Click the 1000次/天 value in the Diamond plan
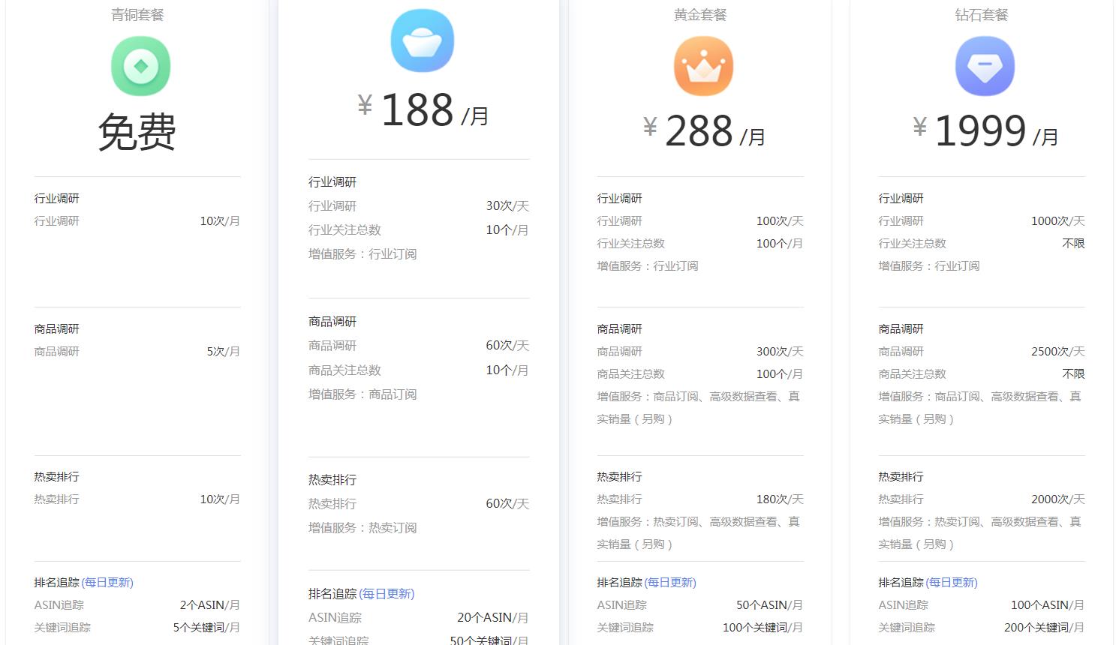Screen dimensions: 1116x645 [x=1057, y=221]
